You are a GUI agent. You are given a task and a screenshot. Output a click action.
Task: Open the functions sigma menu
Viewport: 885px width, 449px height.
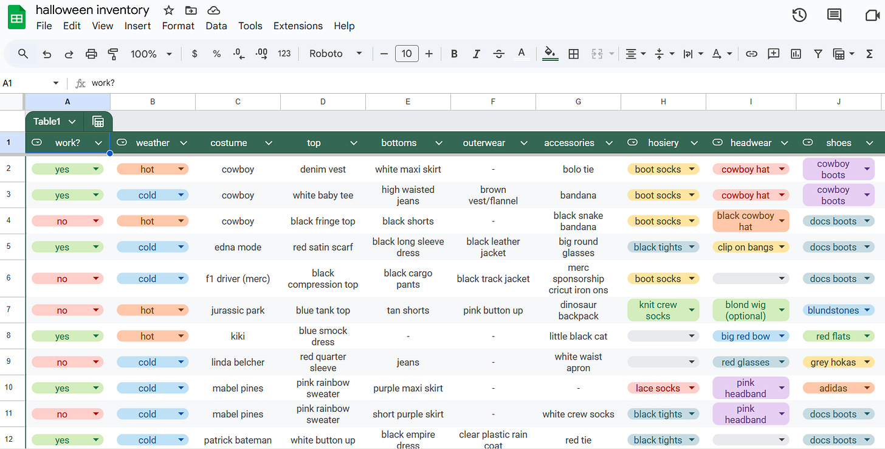tap(869, 54)
